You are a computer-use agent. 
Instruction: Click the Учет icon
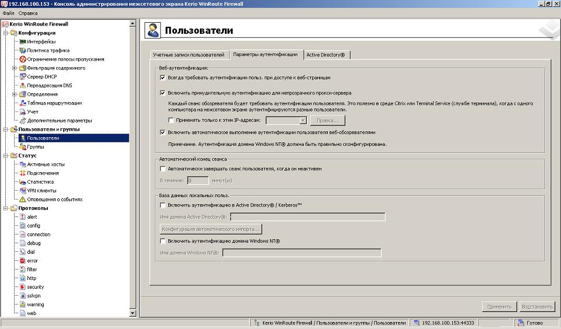tap(23, 112)
